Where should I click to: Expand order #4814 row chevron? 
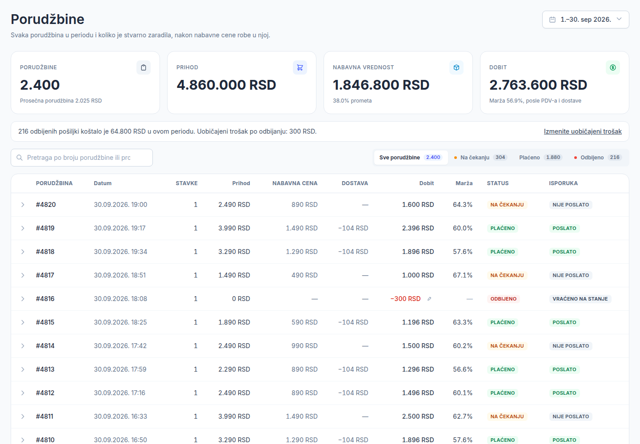coord(23,346)
